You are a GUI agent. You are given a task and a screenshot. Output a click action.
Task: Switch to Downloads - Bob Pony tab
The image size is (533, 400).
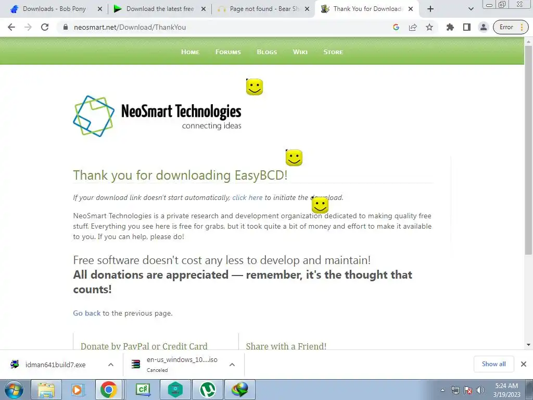click(x=54, y=9)
